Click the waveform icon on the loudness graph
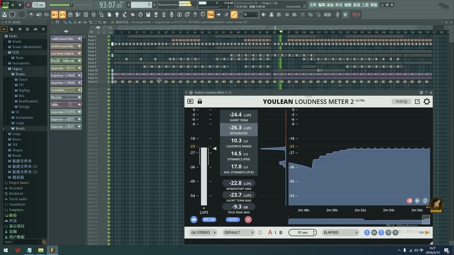454x255 pixels. [417, 201]
